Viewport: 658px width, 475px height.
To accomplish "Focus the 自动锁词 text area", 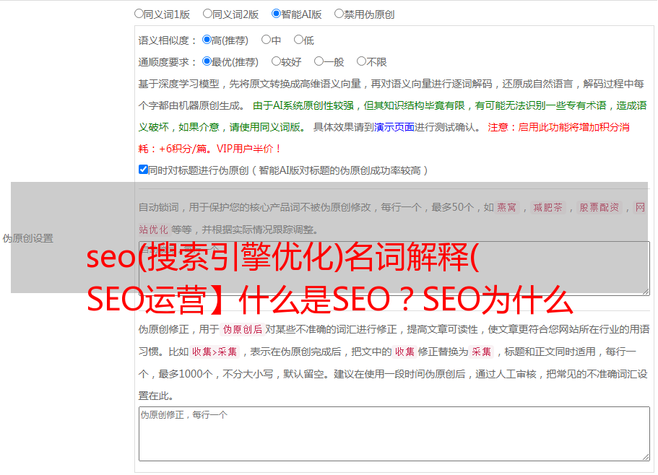I will (x=394, y=269).
